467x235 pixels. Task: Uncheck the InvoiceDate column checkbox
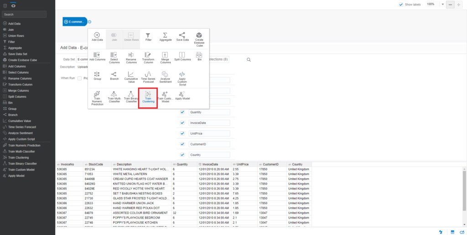coord(182,123)
